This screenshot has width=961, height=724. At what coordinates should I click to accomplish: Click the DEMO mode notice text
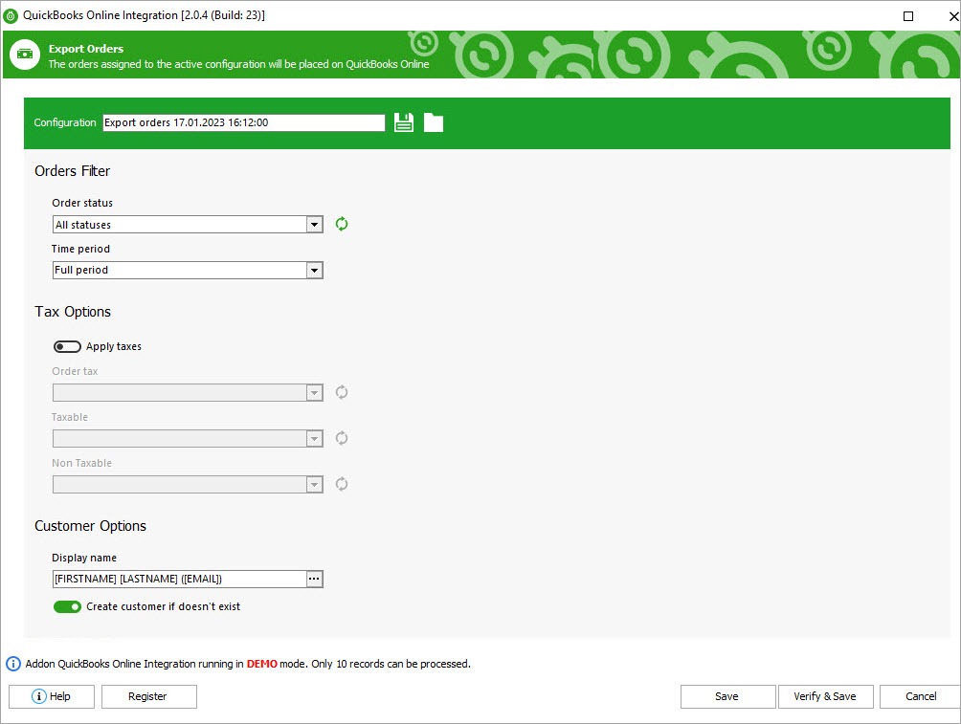261,664
